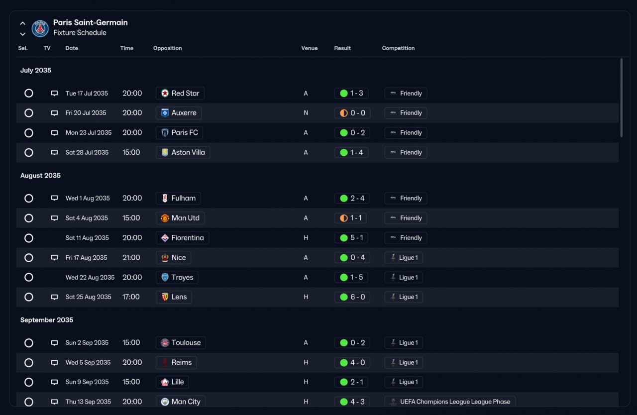Select the radio button for Auxerre fixture
This screenshot has width=637, height=415.
pos(29,113)
